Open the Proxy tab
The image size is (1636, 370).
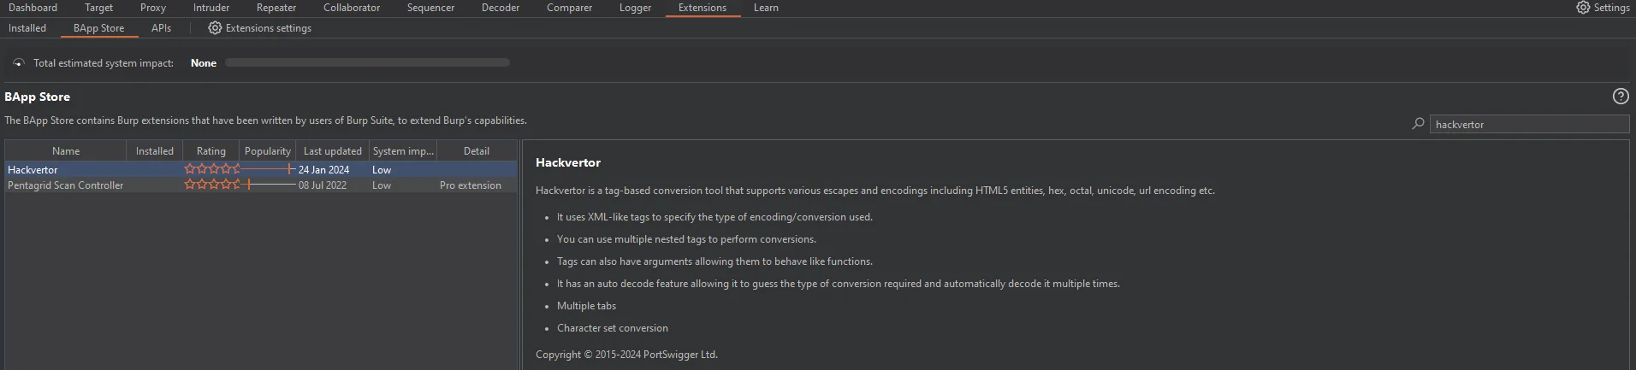(153, 8)
